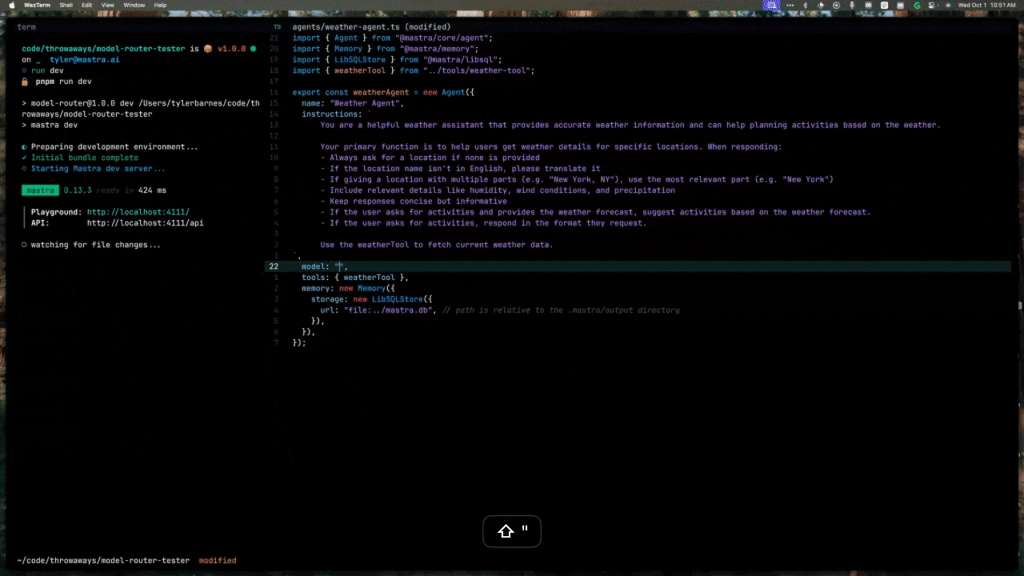Image resolution: width=1024 pixels, height=576 pixels.
Task: Click the Bluetooth status icon
Action: point(806,6)
